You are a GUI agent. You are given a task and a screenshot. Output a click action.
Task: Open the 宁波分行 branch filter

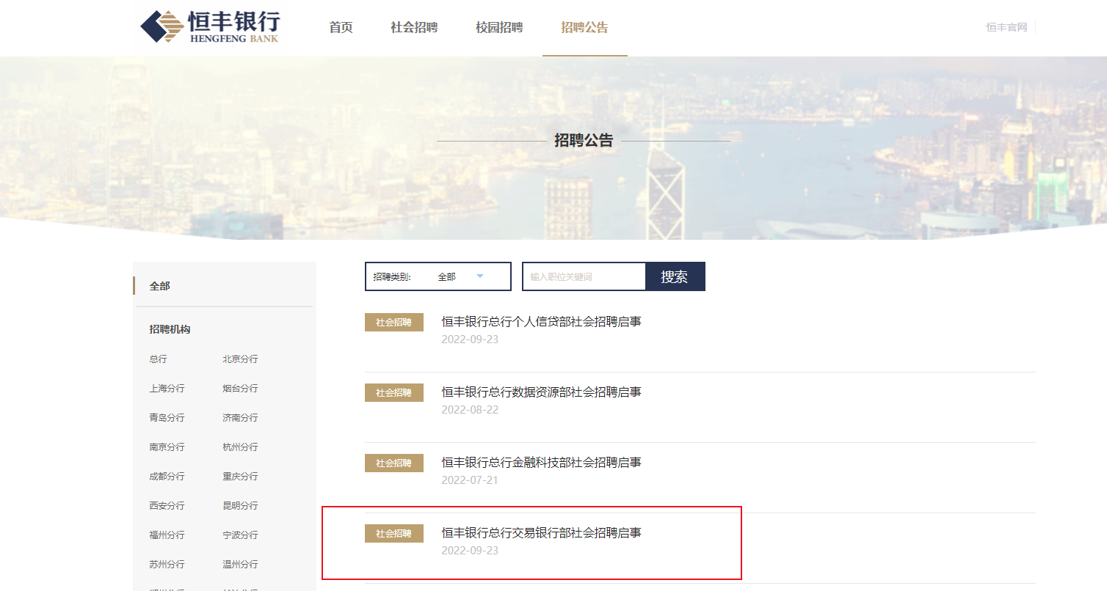[241, 535]
